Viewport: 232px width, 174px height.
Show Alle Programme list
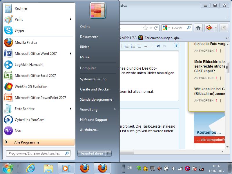39,142
